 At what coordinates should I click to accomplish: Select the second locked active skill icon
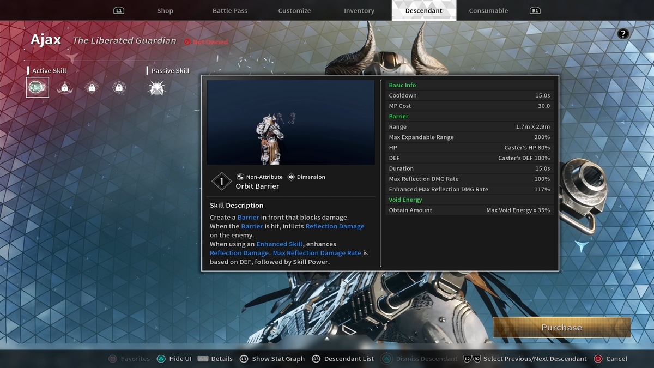click(x=65, y=87)
